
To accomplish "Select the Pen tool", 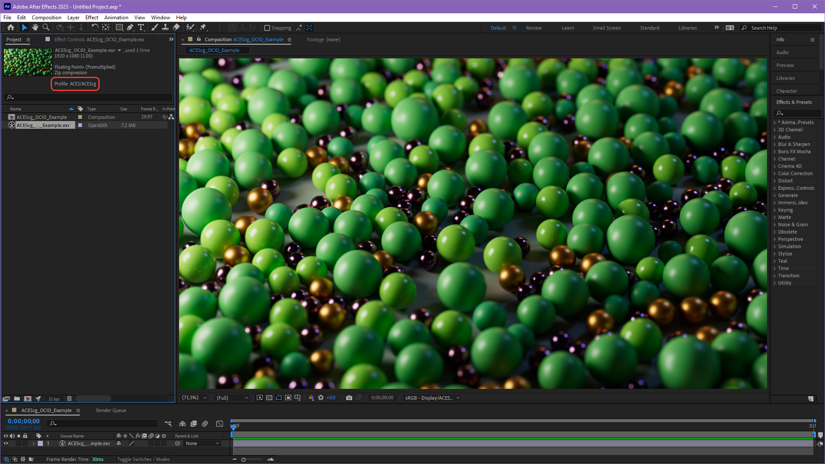I will (x=130, y=27).
